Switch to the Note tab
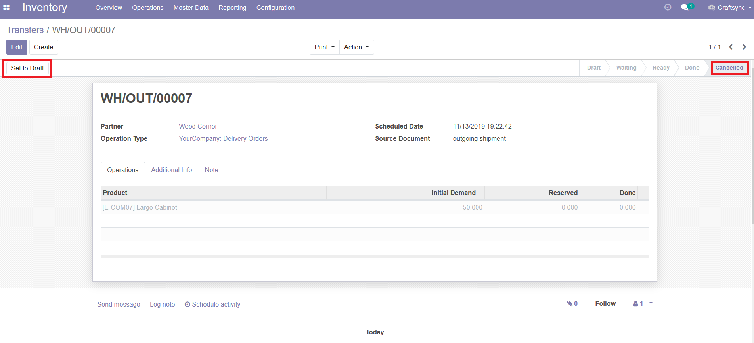Image resolution: width=754 pixels, height=343 pixels. click(x=211, y=170)
